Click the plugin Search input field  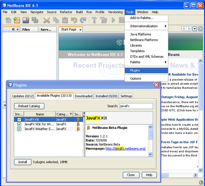(136, 106)
